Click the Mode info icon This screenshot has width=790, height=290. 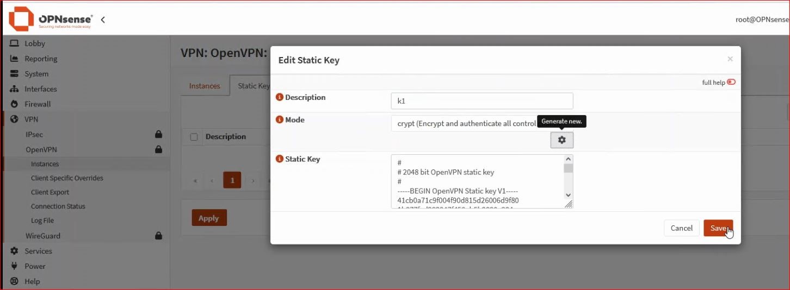[x=280, y=119]
